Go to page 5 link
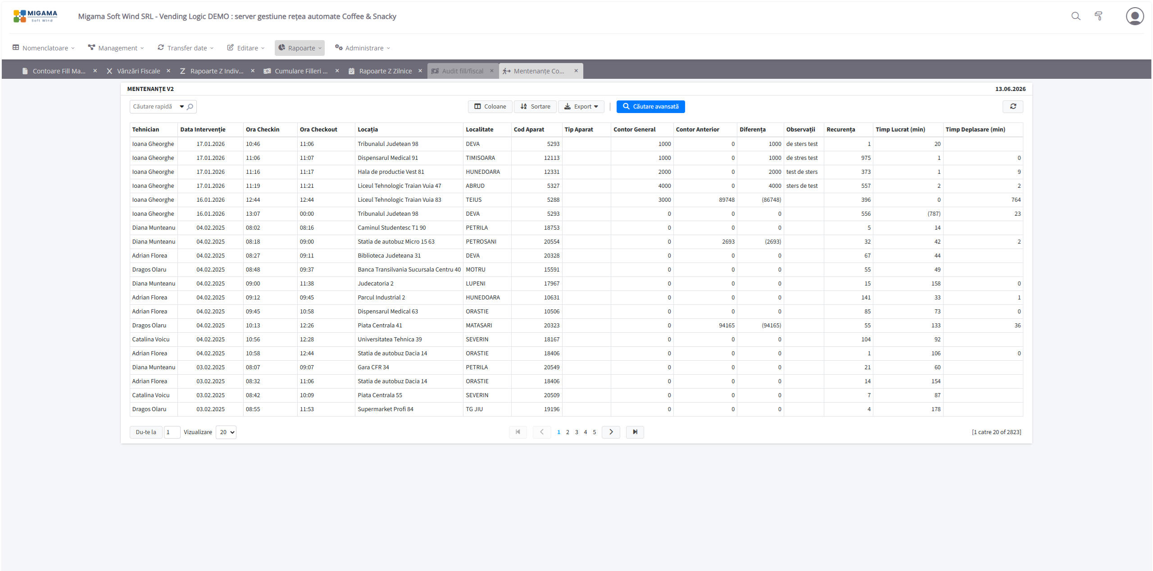The width and height of the screenshot is (1153, 571). [x=595, y=432]
